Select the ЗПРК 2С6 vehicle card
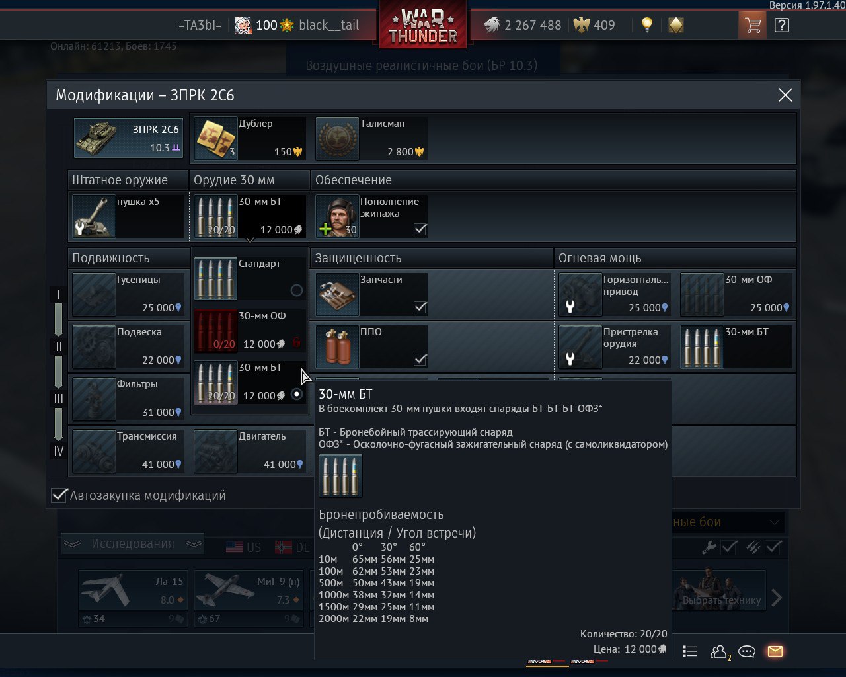Image resolution: width=846 pixels, height=677 pixels. tap(128, 138)
